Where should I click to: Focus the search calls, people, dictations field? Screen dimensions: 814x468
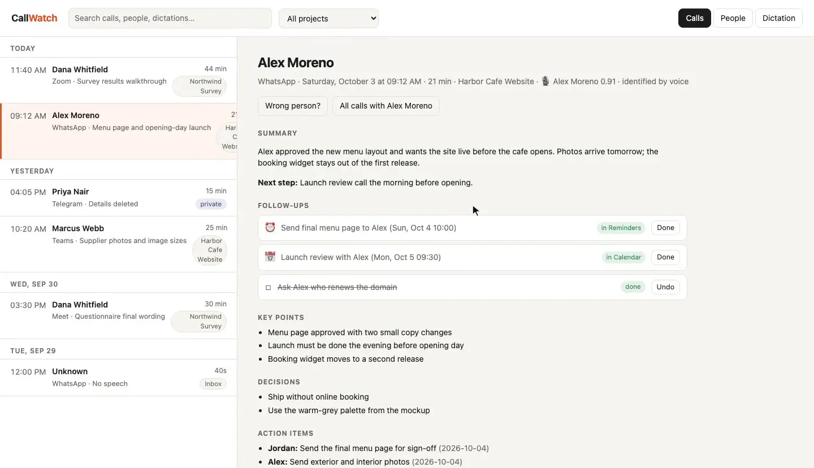pyautogui.click(x=170, y=18)
